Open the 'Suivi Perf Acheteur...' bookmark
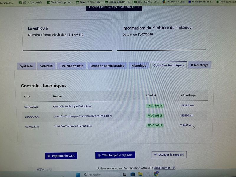 pyautogui.click(x=88, y=2)
